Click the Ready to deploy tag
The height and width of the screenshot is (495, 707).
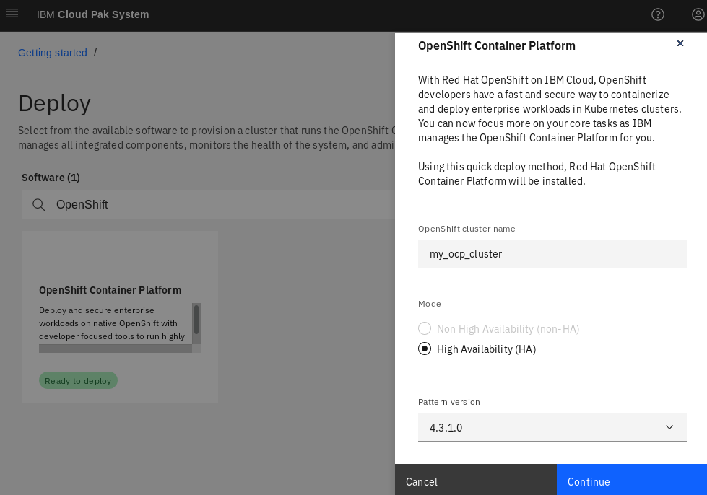click(x=78, y=380)
